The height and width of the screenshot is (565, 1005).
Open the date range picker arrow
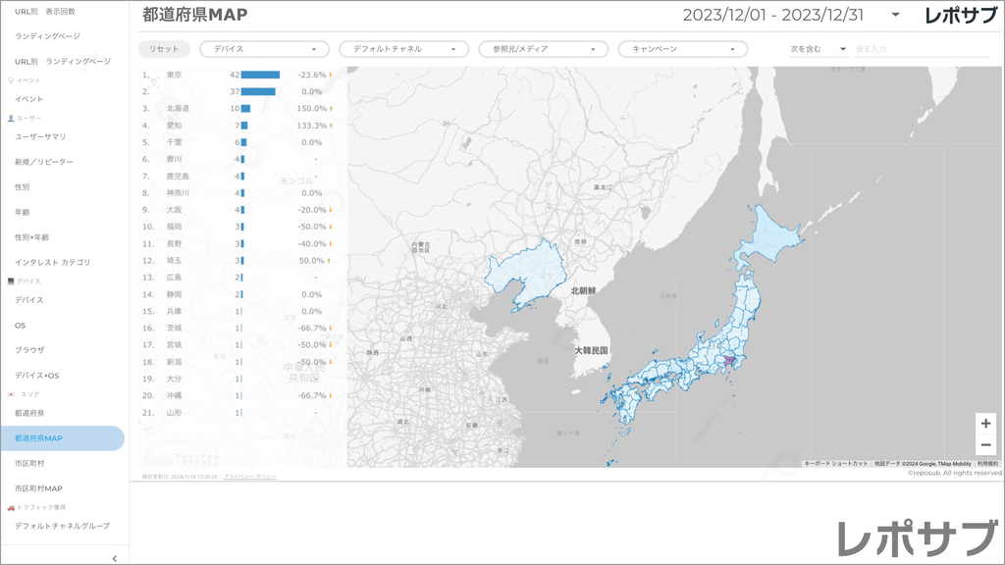point(895,16)
